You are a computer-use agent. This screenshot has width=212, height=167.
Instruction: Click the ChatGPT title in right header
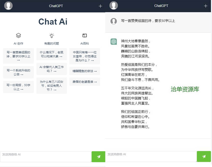coord(161,6)
